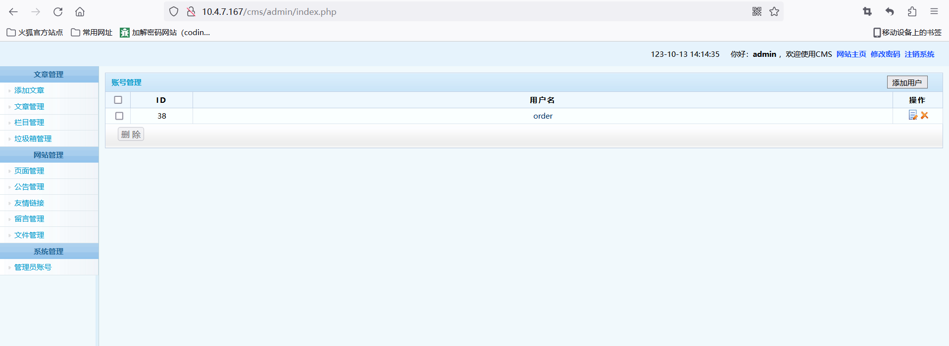Image resolution: width=949 pixels, height=346 pixels.
Task: Open 火狐官方站点 bookmark folder
Action: [35, 32]
